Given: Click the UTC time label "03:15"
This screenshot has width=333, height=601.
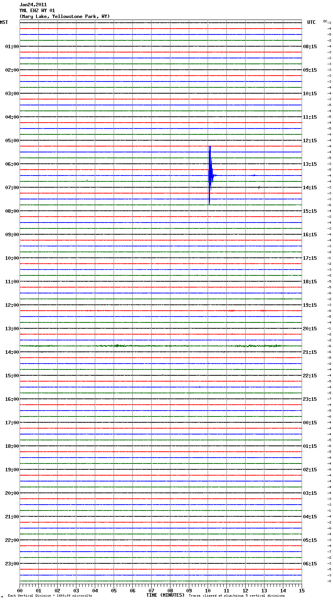Looking at the screenshot, I should click(x=310, y=493).
